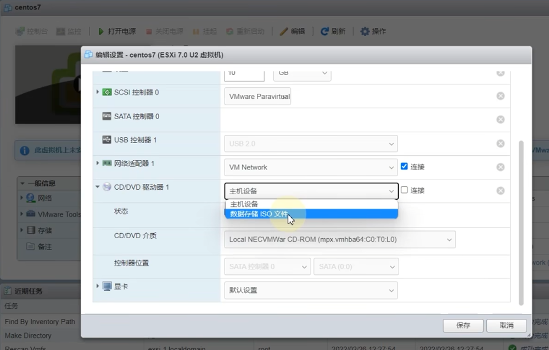Open the 显卡 默认设置 dropdown

coord(311,290)
